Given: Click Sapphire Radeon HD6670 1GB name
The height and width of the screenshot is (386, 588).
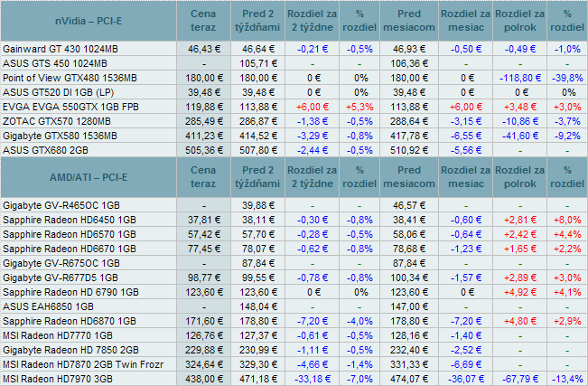Looking at the screenshot, I should 70,249.
